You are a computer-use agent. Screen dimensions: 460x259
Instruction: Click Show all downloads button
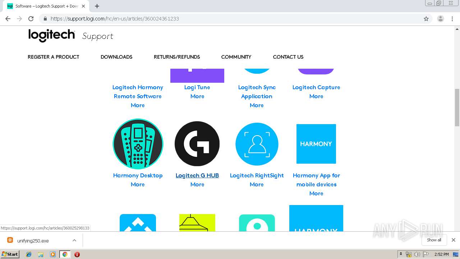pos(434,240)
